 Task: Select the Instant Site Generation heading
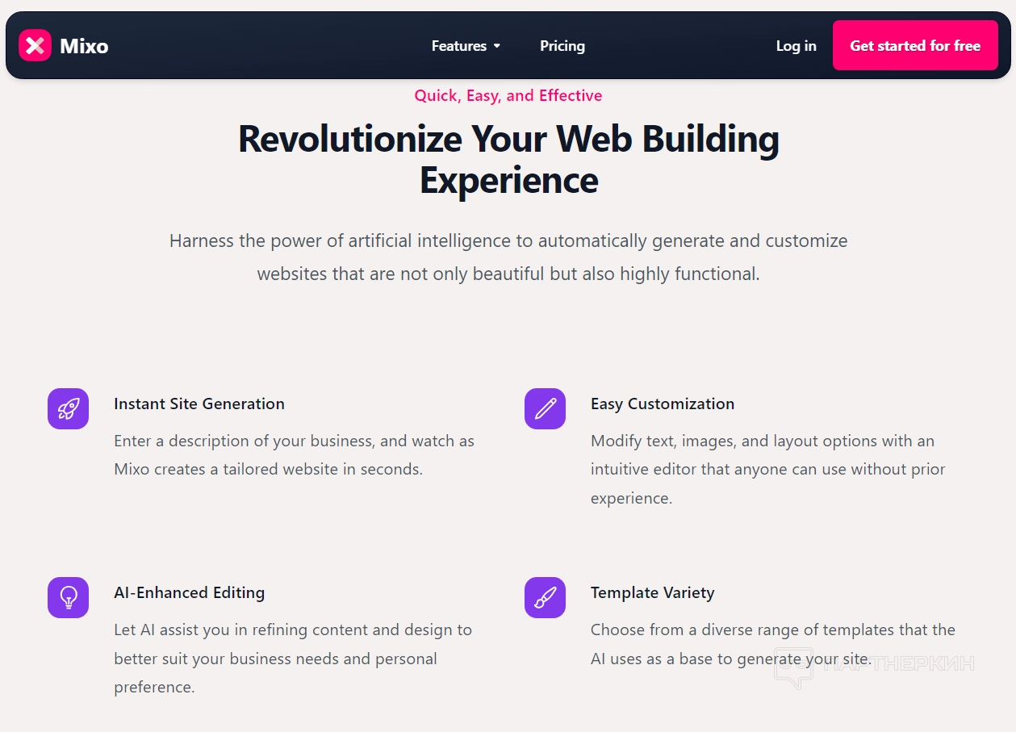click(199, 404)
